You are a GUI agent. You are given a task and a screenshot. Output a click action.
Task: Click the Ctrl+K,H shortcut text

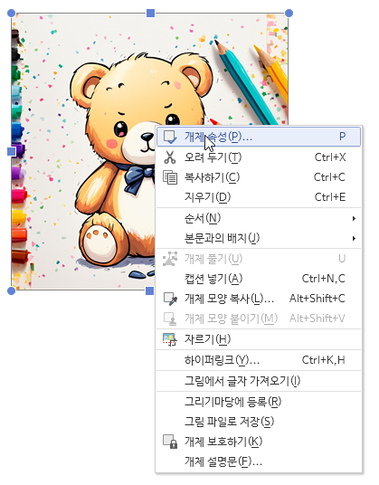click(323, 360)
